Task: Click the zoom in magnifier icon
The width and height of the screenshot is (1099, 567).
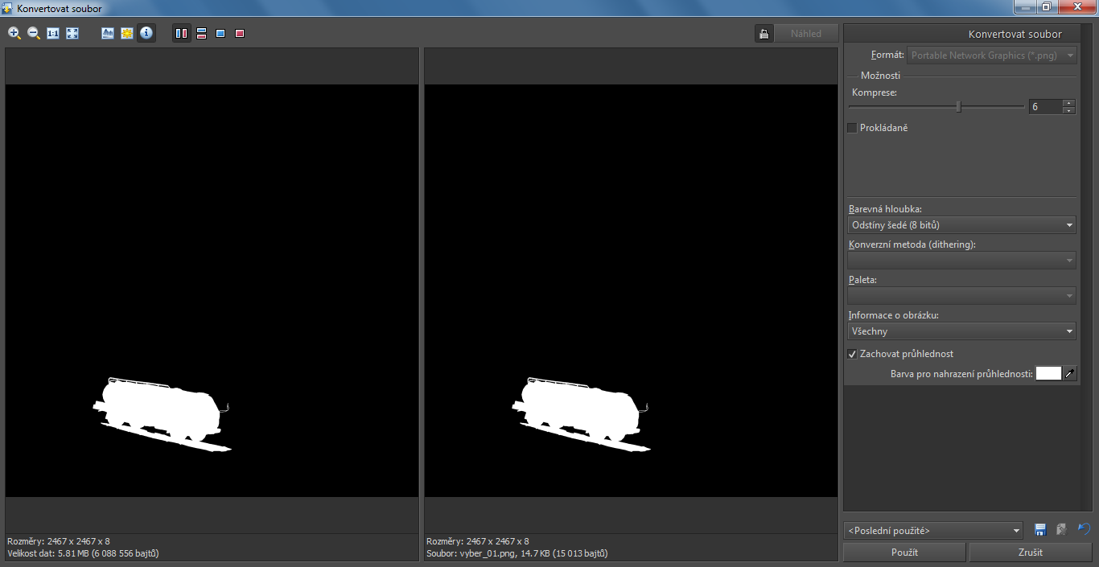Action: (14, 33)
